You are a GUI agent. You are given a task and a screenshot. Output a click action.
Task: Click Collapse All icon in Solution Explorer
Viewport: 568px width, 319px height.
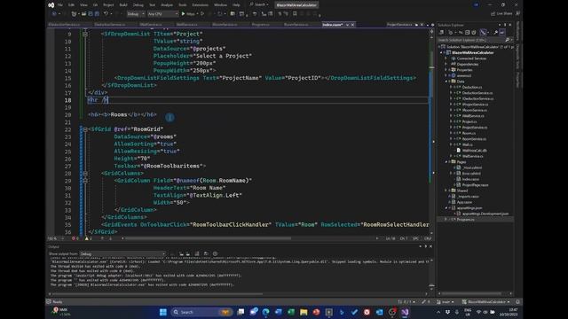click(x=468, y=33)
